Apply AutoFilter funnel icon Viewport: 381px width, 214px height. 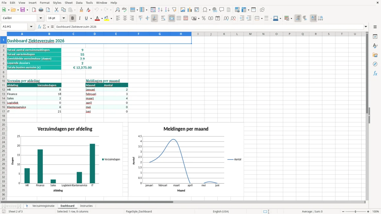(174, 10)
